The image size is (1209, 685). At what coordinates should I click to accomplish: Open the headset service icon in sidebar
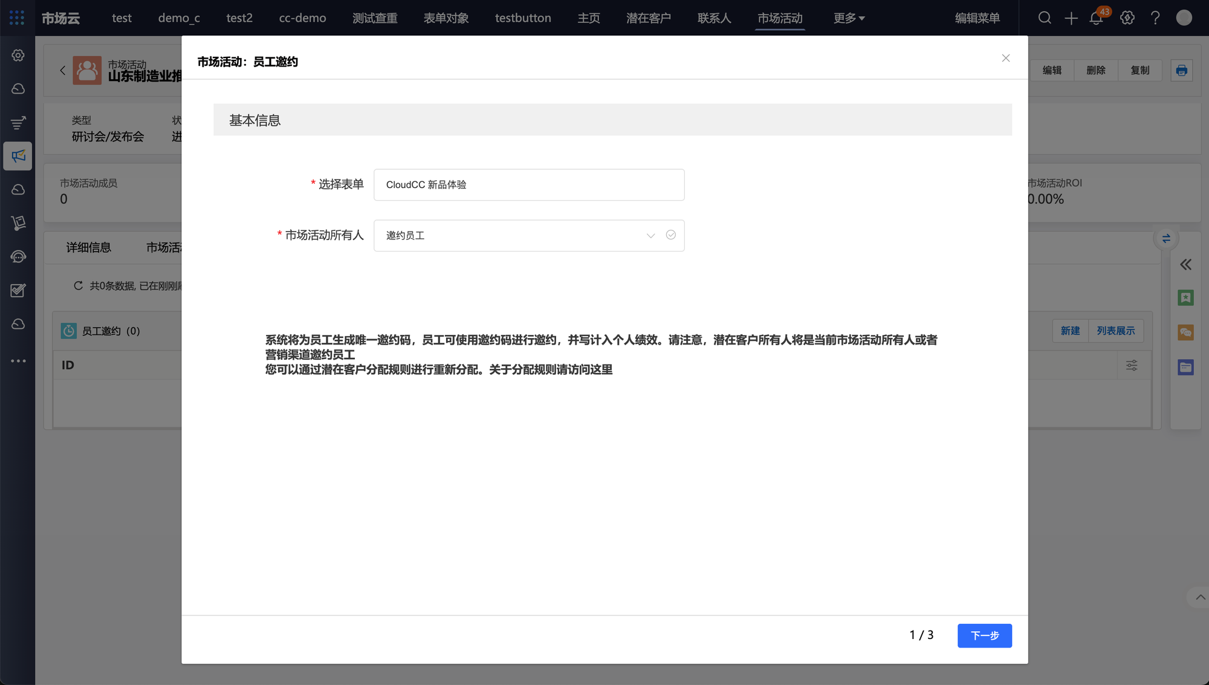pos(18,257)
